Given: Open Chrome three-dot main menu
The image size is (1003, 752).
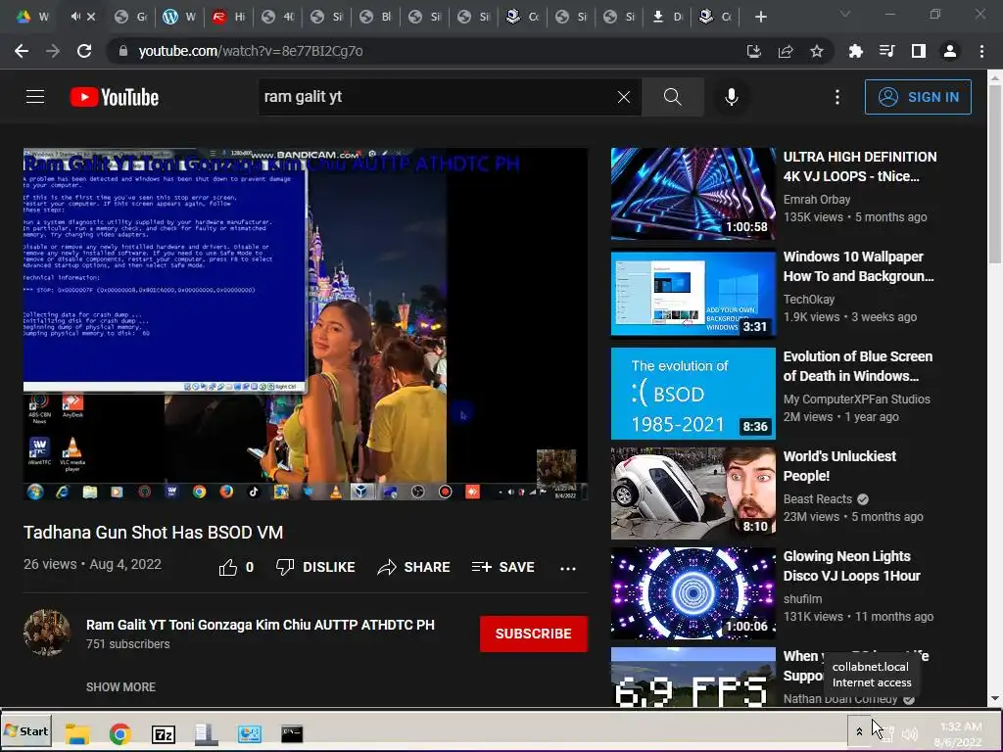Looking at the screenshot, I should coord(981,51).
